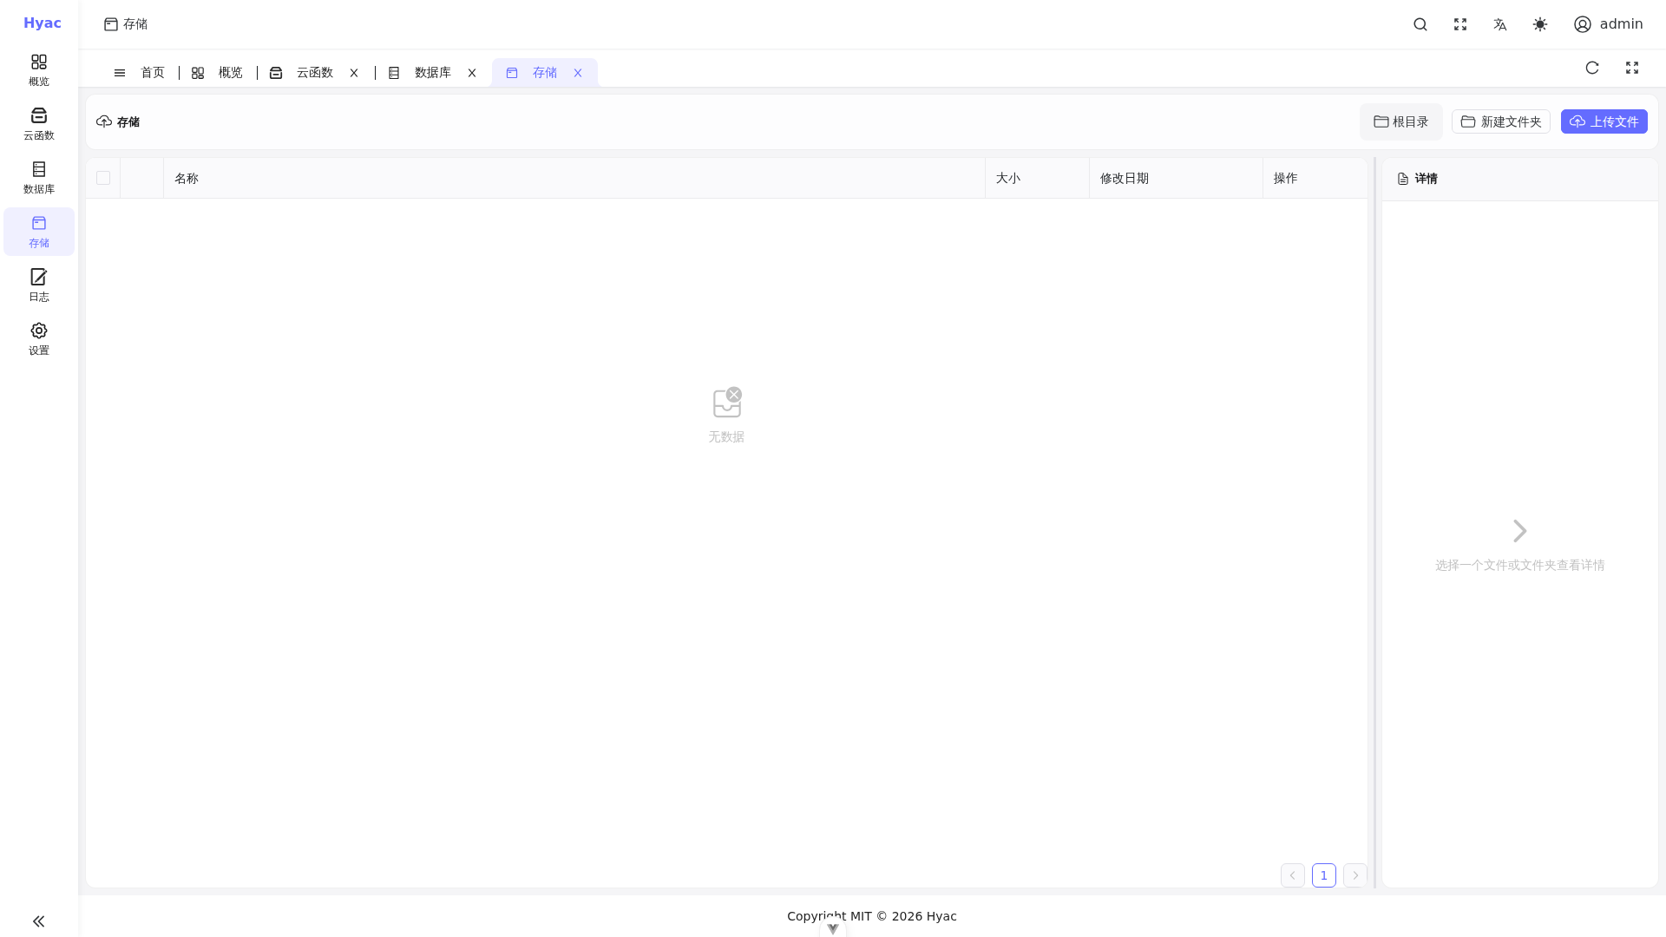Click the 名称 column header
The image size is (1666, 937).
tap(574, 178)
